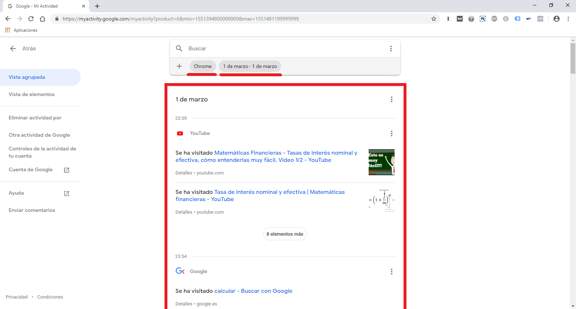Screen dimensions: 576x309
Task: Open the blue tag extension icon
Action: click(517, 19)
